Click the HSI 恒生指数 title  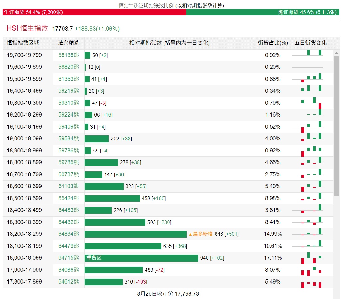coord(27,28)
